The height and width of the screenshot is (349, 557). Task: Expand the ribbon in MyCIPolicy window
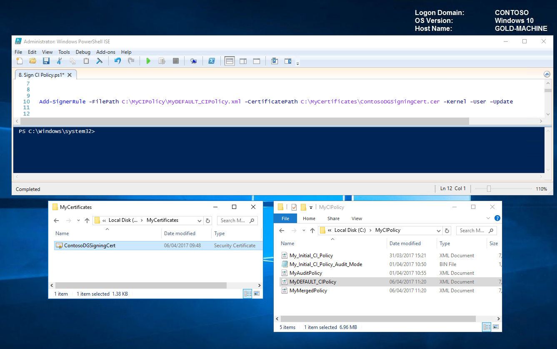click(x=489, y=218)
